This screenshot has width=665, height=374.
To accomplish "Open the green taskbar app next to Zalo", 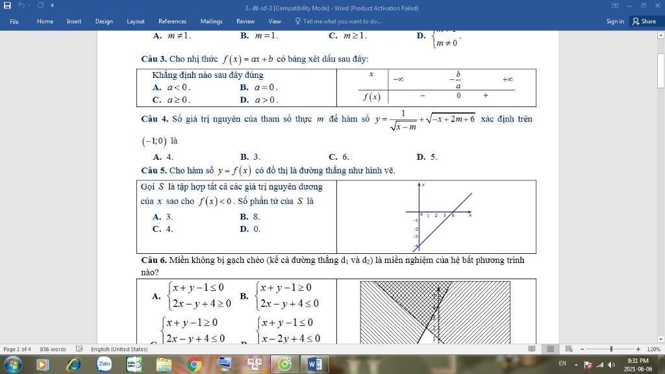I will pos(134,364).
